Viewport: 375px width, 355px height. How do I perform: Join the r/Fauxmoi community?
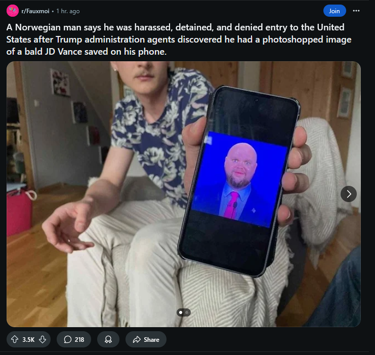(x=335, y=11)
